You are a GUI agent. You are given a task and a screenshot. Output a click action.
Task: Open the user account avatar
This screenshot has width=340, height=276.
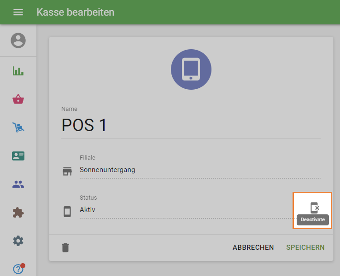18,40
